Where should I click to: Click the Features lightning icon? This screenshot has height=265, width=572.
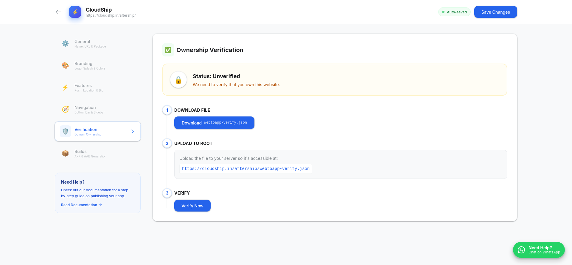tap(65, 87)
